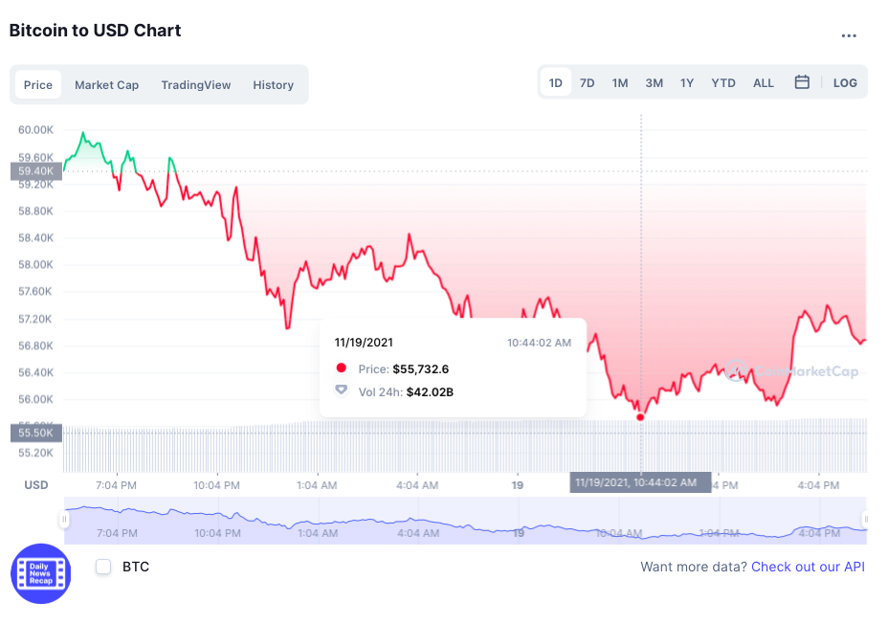Click the 11/19/2021 10:44:02 AM timeline marker
This screenshot has width=888, height=625.
(639, 481)
